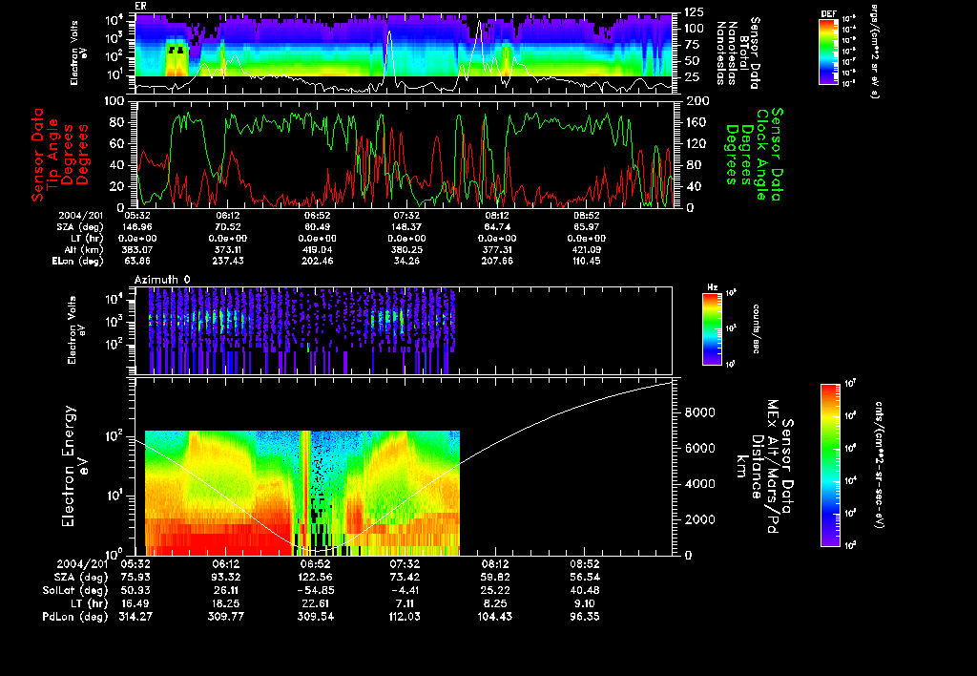This screenshot has height=676, width=977.
Task: Select ELon value 207.66
Action: pos(497,261)
